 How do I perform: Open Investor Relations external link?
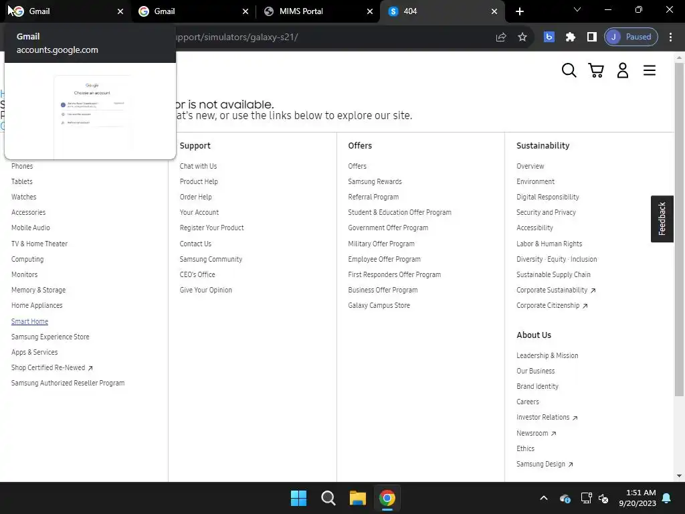pos(547,418)
